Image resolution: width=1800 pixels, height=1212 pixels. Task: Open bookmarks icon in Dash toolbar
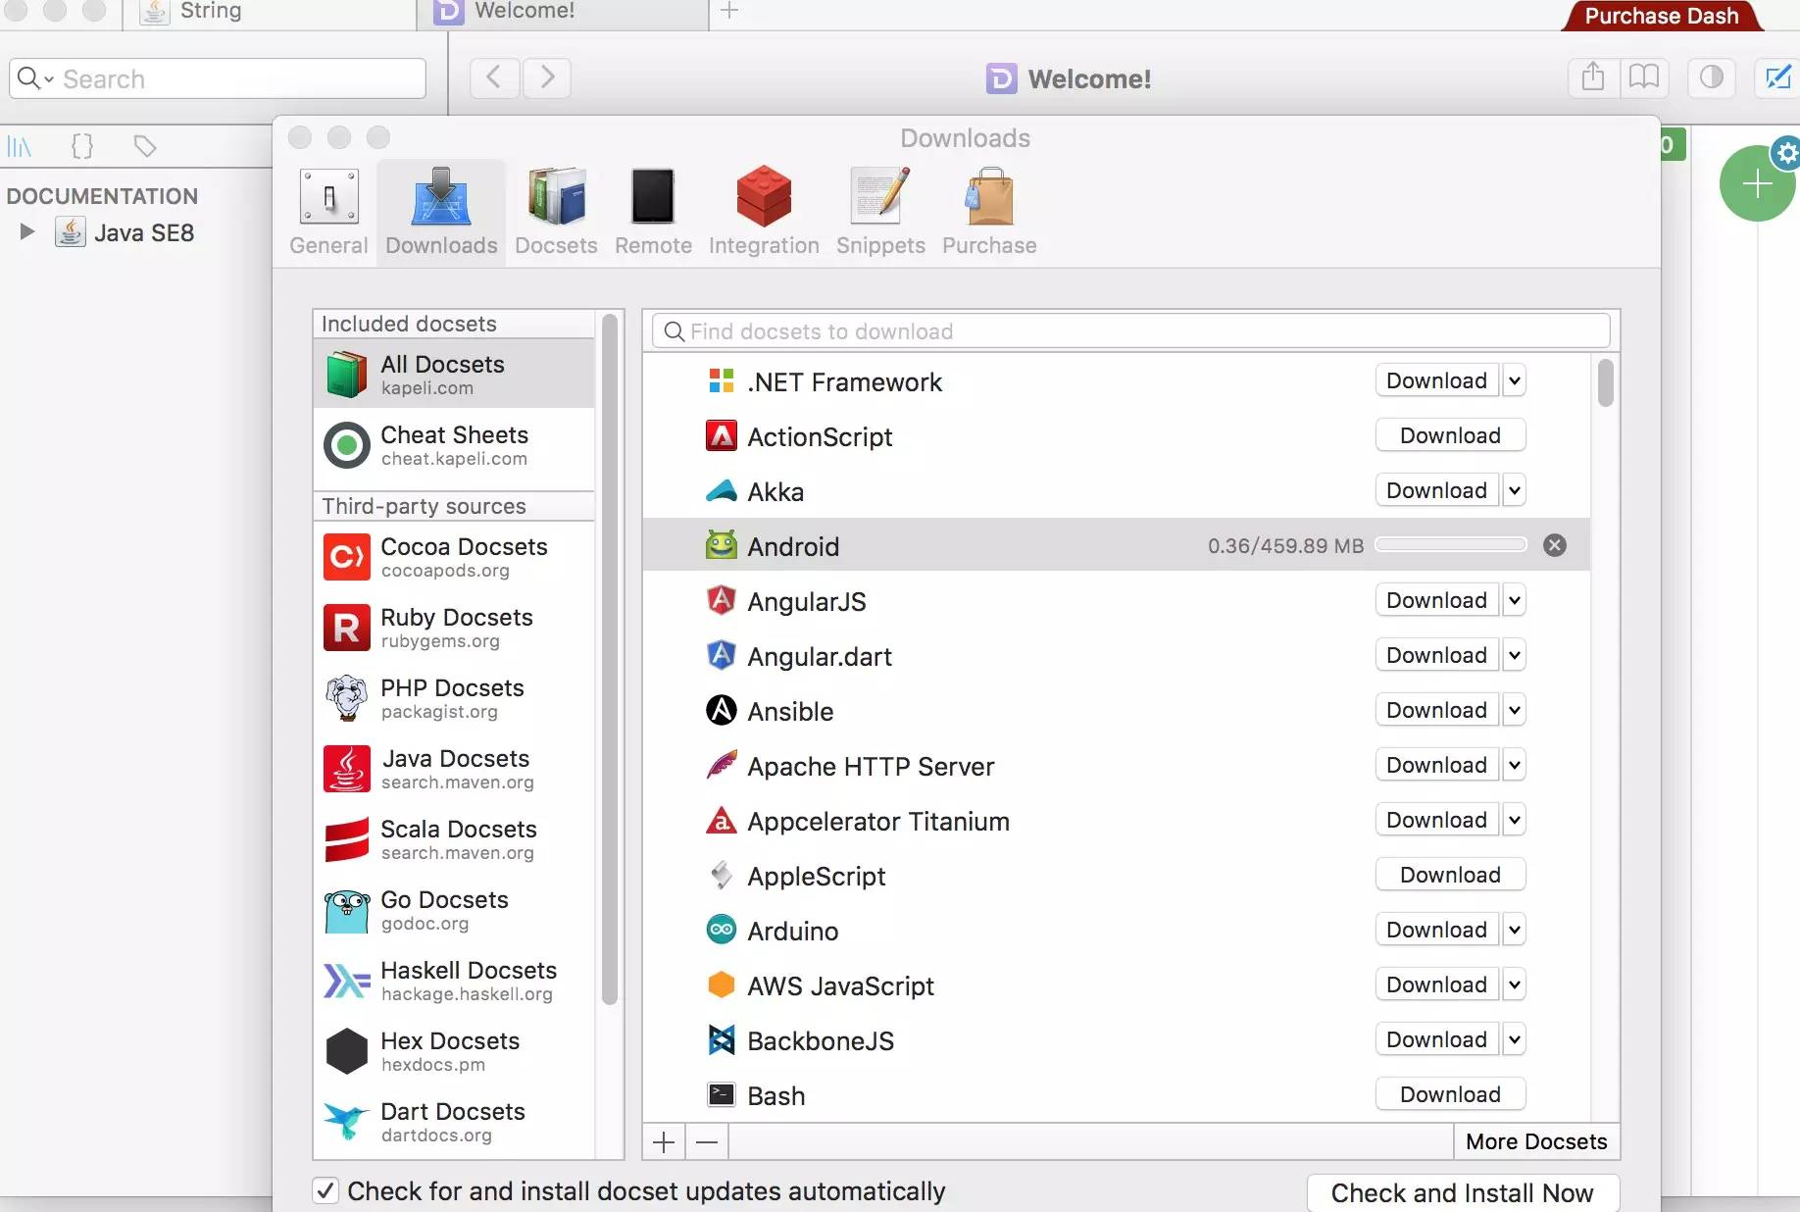(x=1644, y=76)
